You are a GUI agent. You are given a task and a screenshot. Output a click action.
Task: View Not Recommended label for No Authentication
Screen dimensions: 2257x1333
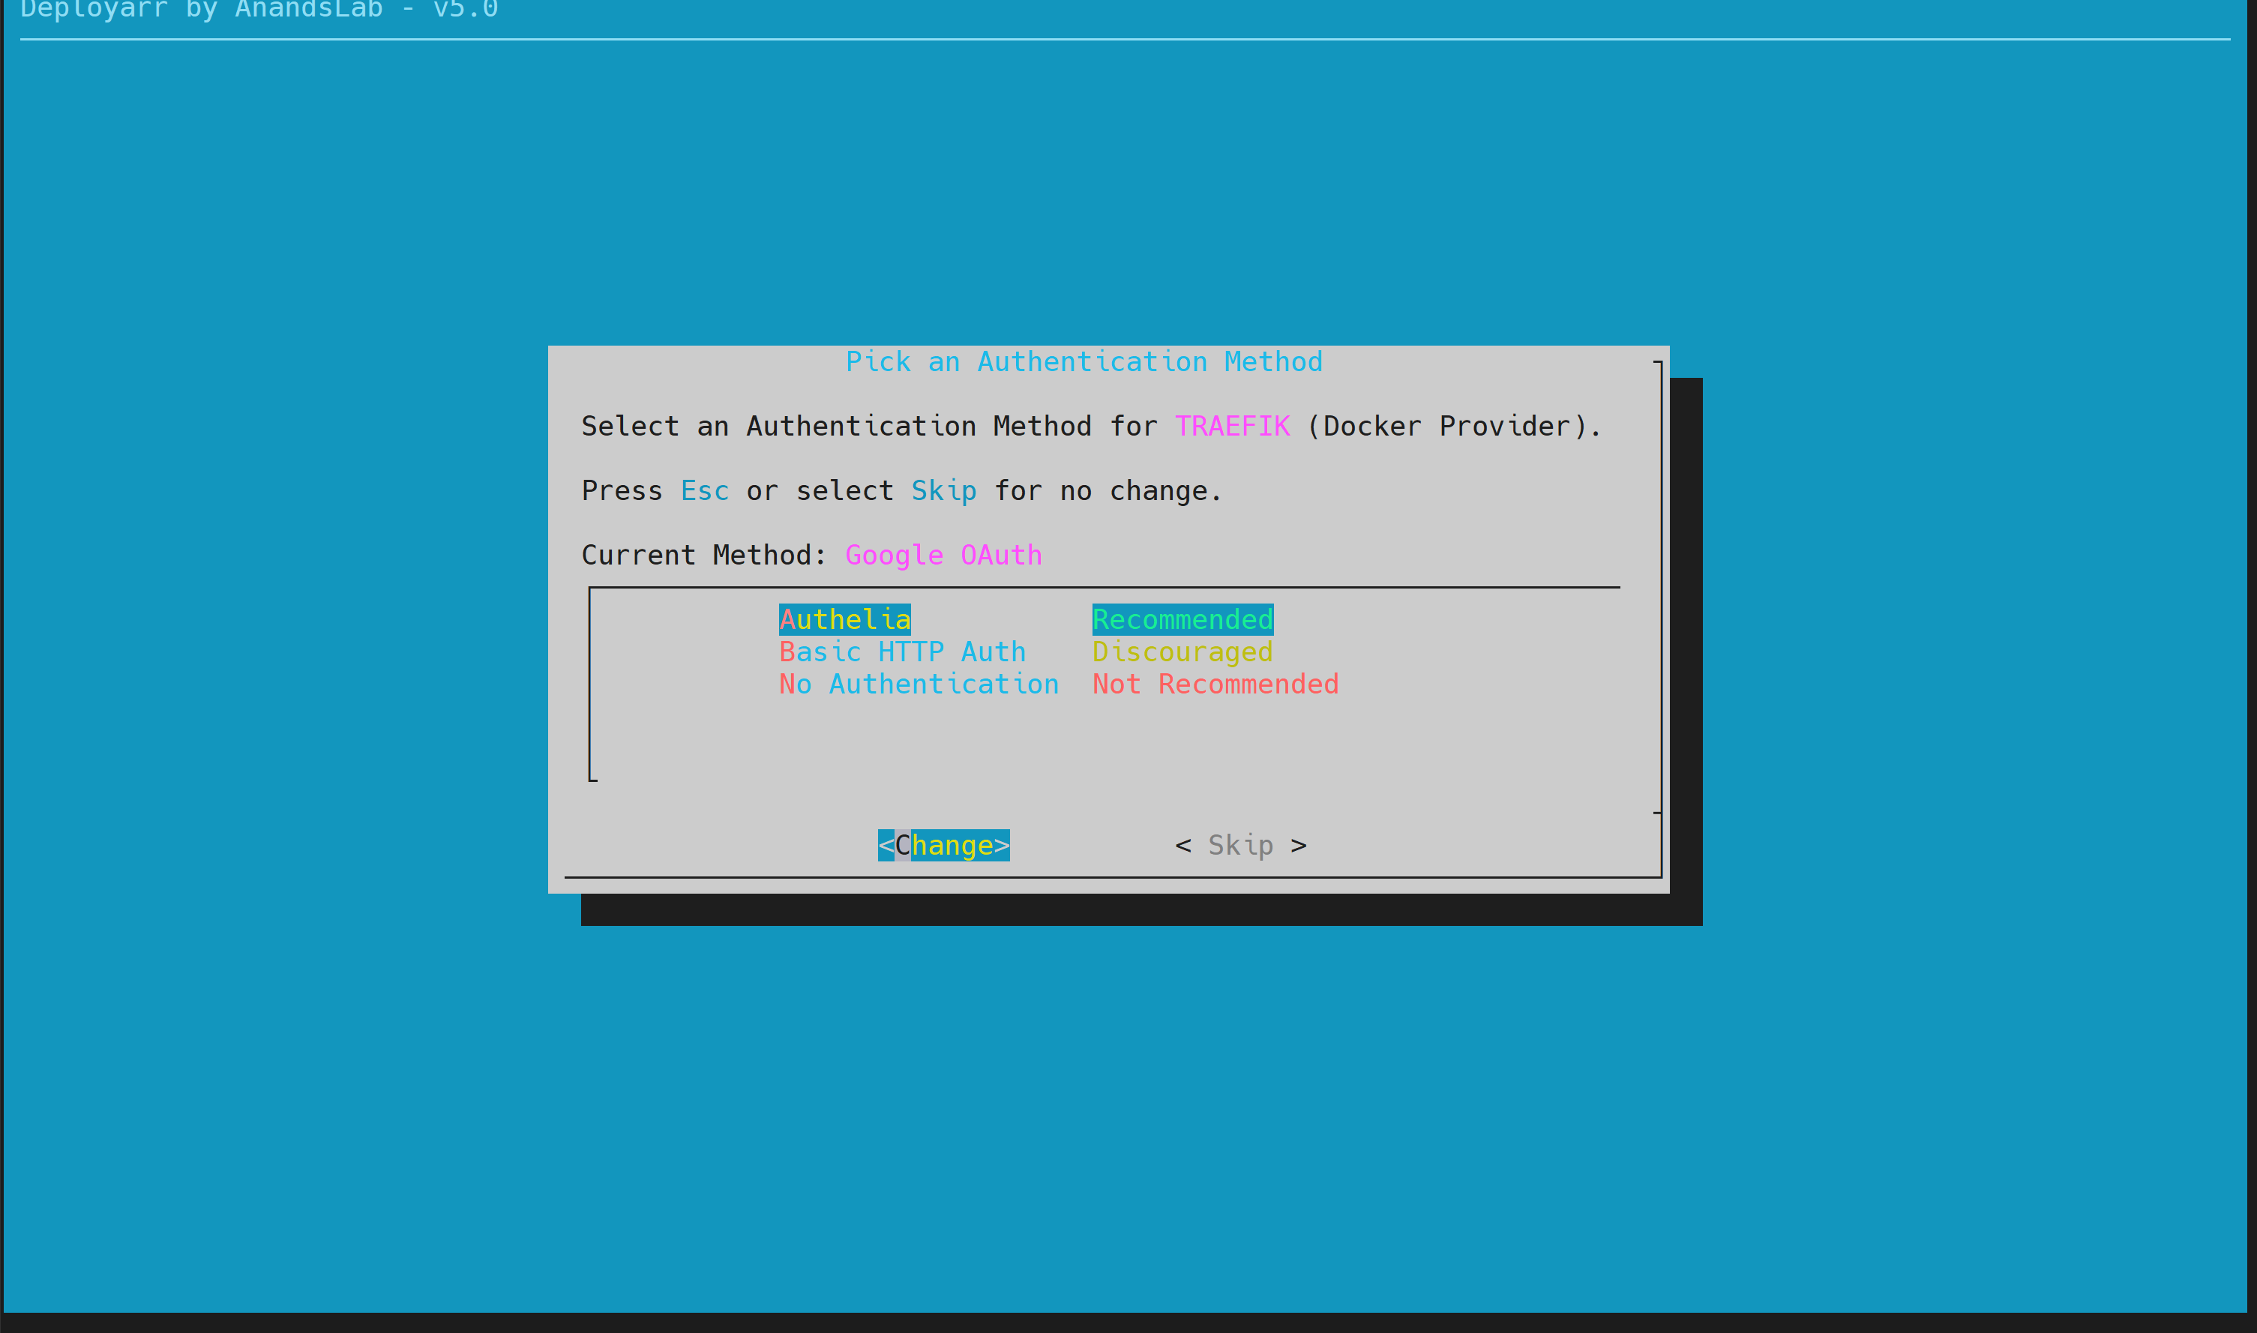[1214, 684]
